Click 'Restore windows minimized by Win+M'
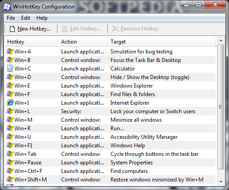 [157, 180]
